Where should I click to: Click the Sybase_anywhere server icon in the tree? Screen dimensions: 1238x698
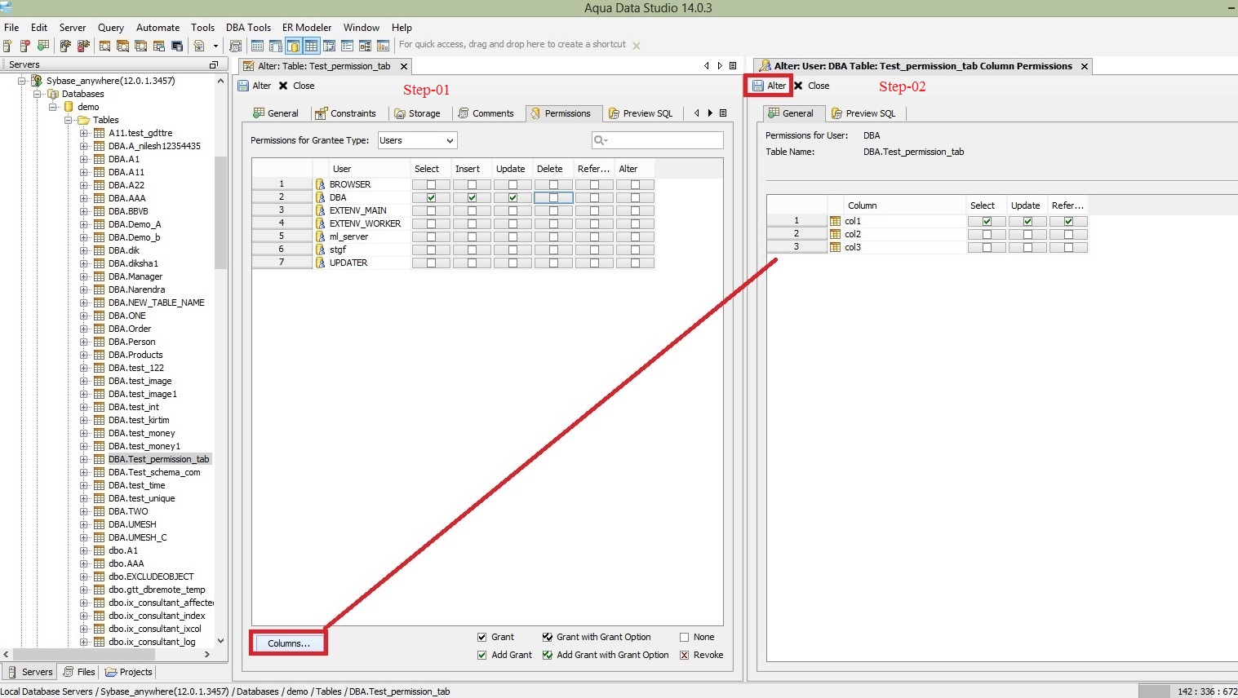point(37,81)
